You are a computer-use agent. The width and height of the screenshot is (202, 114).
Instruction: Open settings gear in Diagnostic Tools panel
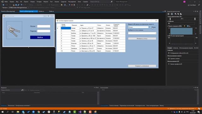168,14
